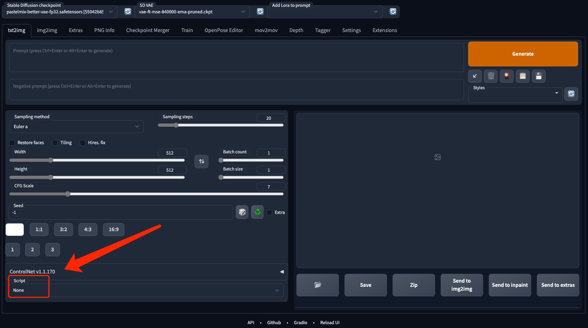Click Send to inpaint
Viewport: 588px width, 328px height.
coord(510,285)
